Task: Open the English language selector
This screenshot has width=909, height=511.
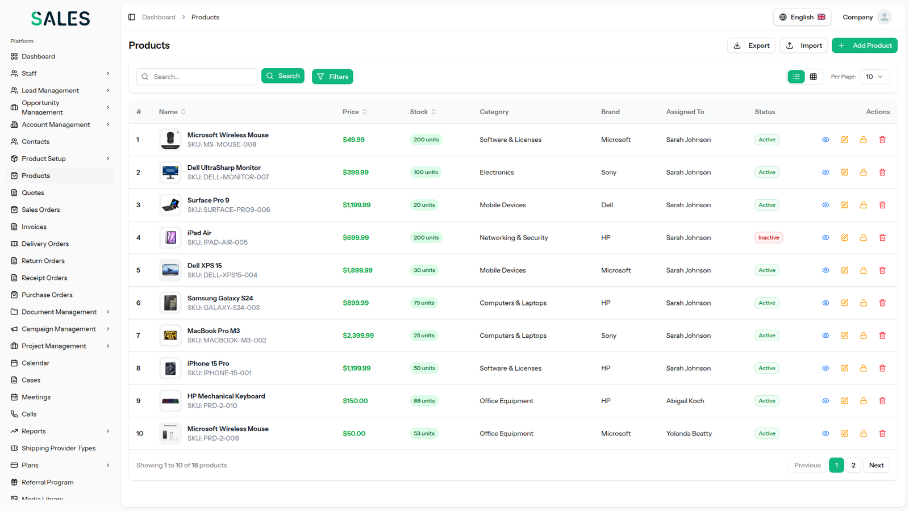Action: pos(802,17)
